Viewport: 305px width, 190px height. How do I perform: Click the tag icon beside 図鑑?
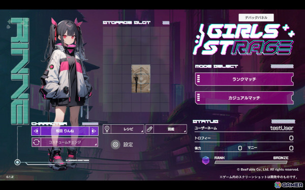149,129
